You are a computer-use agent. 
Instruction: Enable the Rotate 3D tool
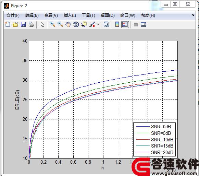76,24
